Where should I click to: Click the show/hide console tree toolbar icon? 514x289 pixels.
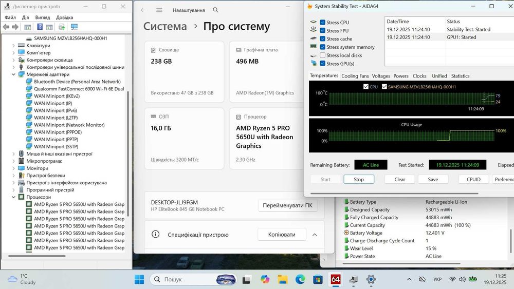28,27
